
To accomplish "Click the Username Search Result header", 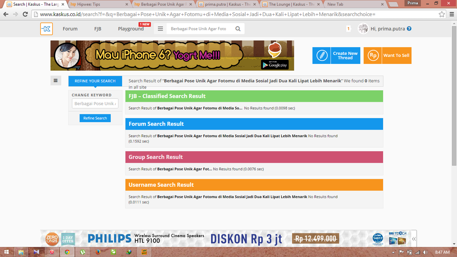I will (254, 185).
